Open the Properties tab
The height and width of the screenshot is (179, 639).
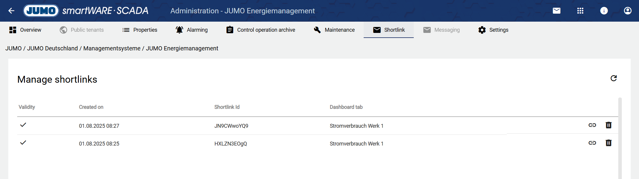[x=140, y=30]
